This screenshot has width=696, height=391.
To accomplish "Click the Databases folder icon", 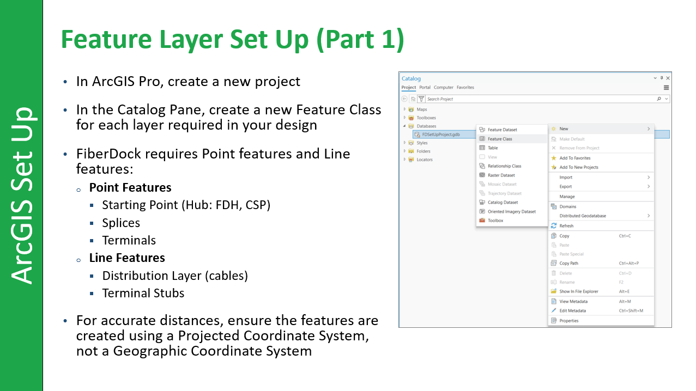I will (x=410, y=126).
